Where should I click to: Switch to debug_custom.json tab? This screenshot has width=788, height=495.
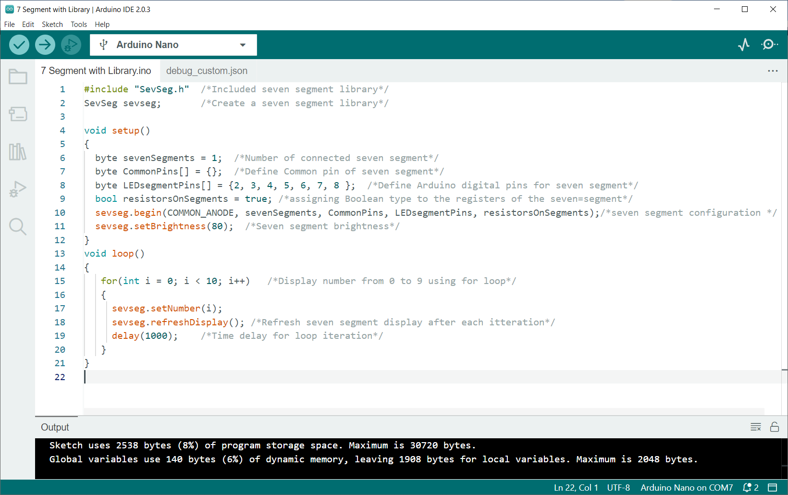point(207,71)
